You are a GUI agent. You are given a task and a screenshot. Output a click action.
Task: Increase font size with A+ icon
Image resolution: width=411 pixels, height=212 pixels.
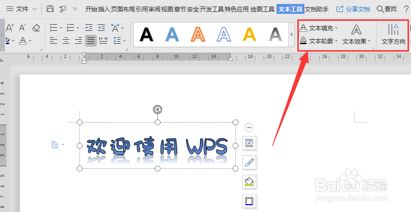(x=10, y=27)
